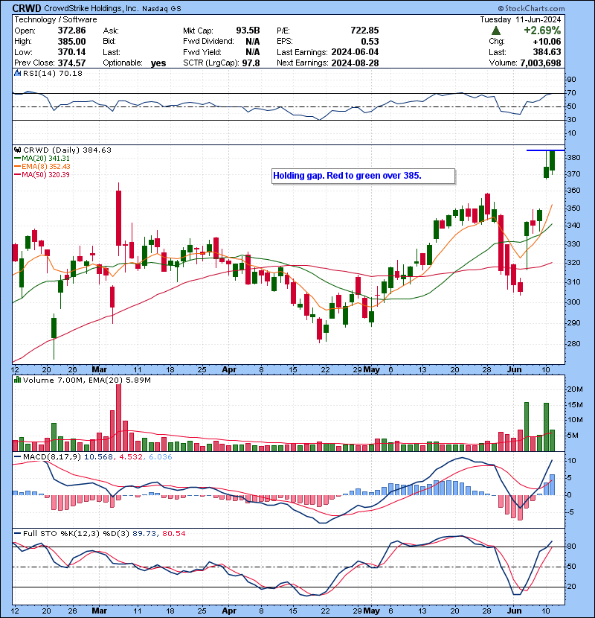This screenshot has width=595, height=618.
Task: Click the Low value 370.14
Action: click(71, 52)
